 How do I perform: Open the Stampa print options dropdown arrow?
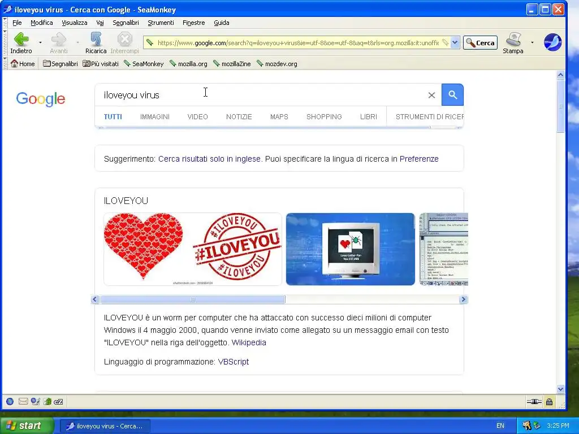[532, 42]
